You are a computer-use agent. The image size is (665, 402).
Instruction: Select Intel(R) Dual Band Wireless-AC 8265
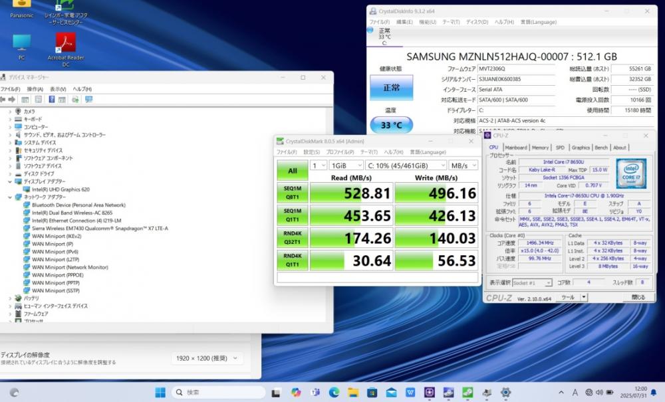72,213
